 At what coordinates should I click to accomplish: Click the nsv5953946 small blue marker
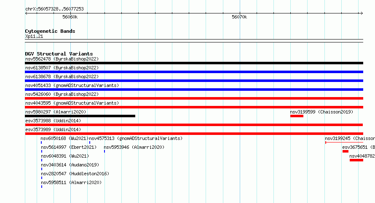(x=104, y=151)
